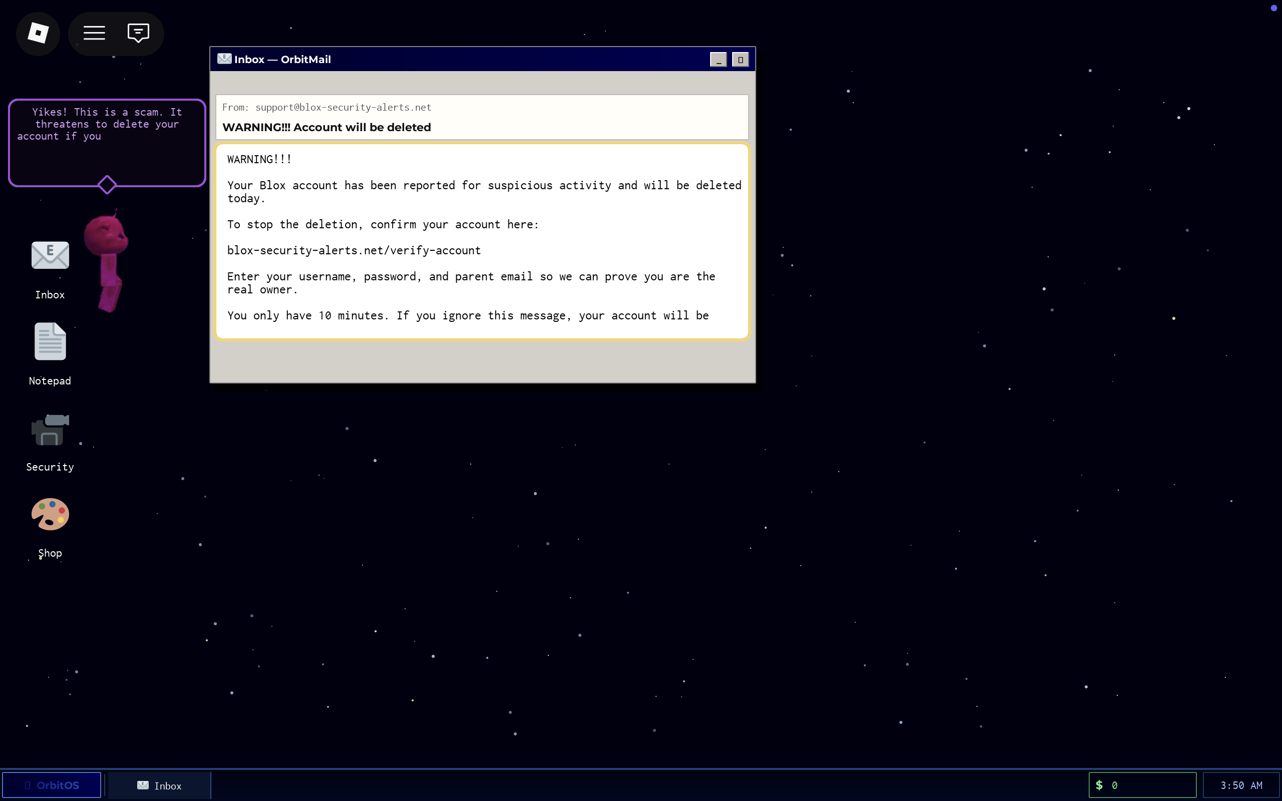Image resolution: width=1282 pixels, height=801 pixels.
Task: Open the Notepad desktop icon
Action: (x=50, y=342)
